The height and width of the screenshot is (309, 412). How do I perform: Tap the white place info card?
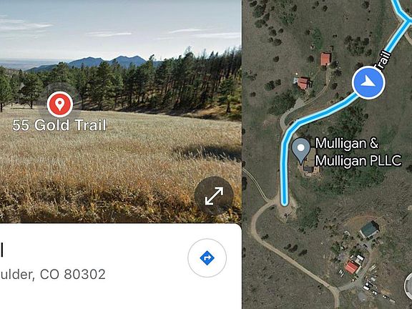121,266
